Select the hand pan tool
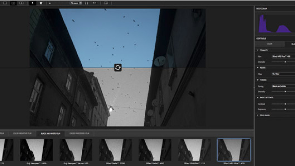The height and width of the screenshot is (166, 295). [x=41, y=3]
